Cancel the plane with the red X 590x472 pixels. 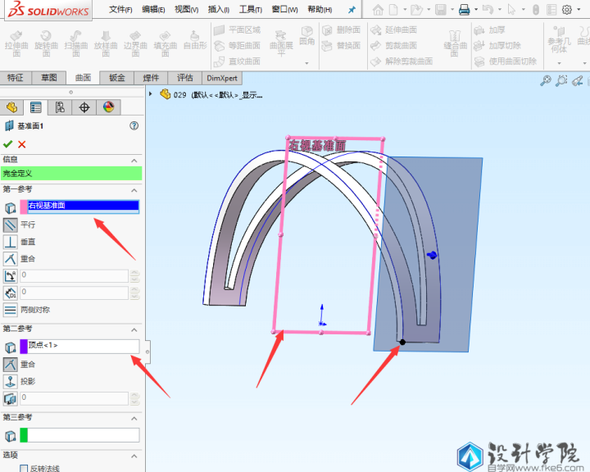point(22,144)
